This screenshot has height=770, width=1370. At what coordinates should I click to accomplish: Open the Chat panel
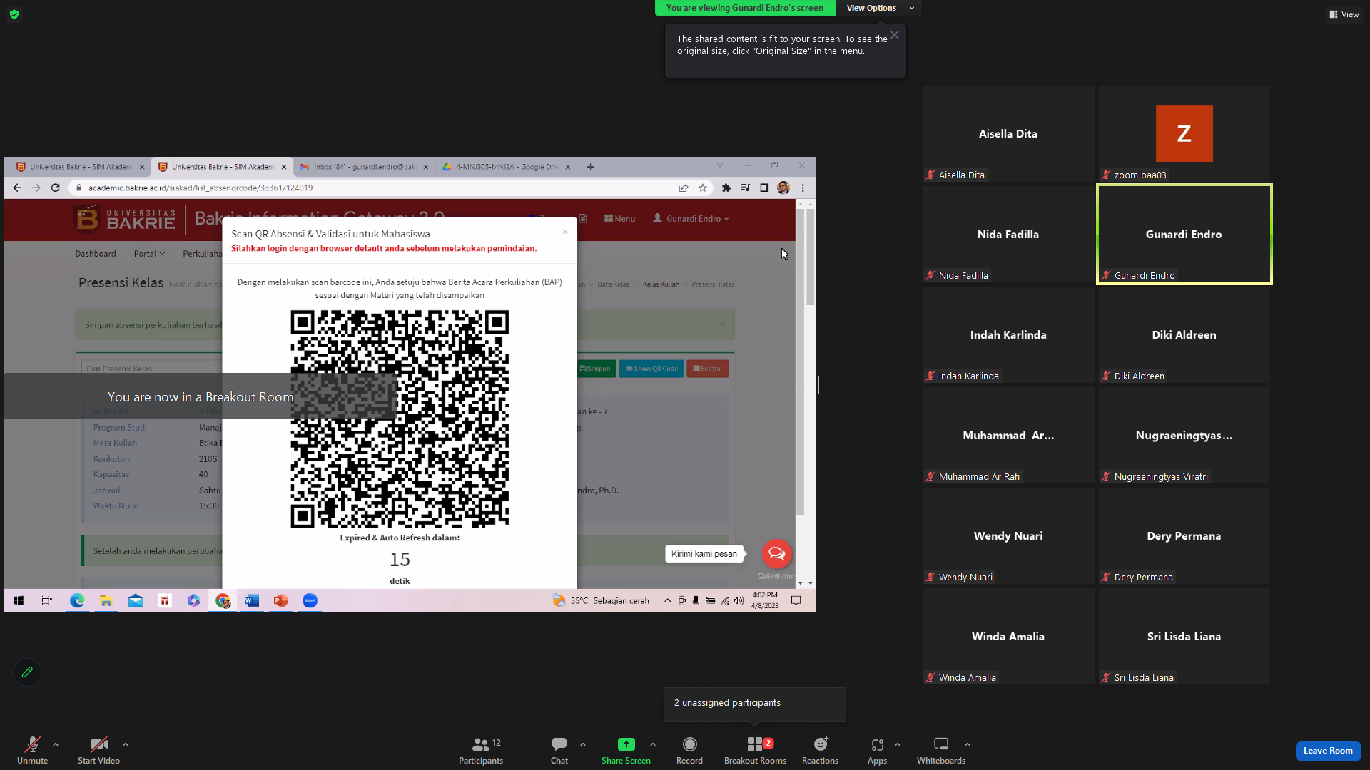(559, 749)
